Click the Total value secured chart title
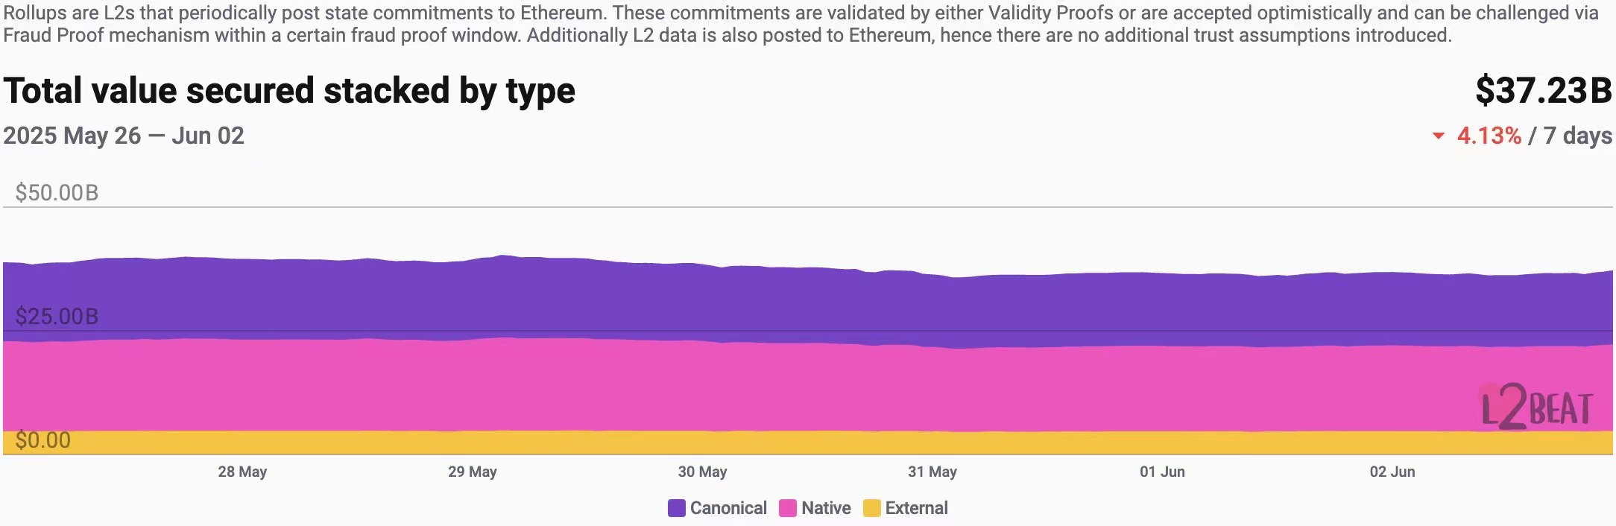This screenshot has width=1616, height=526. tap(289, 91)
